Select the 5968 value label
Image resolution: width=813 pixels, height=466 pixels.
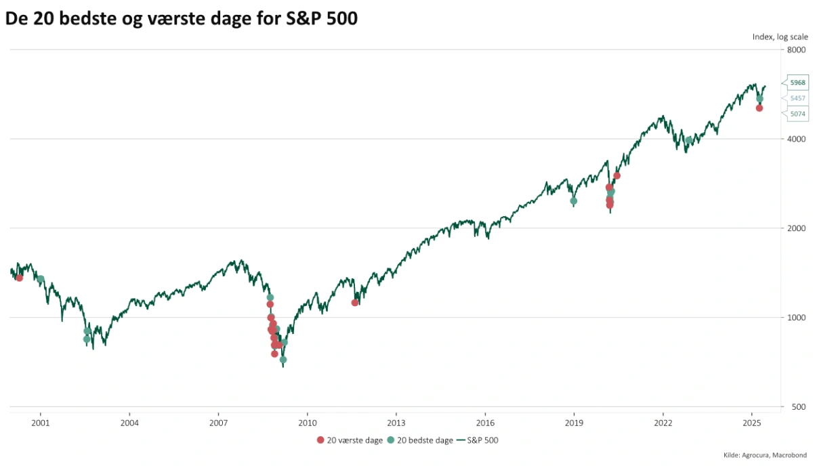(797, 83)
